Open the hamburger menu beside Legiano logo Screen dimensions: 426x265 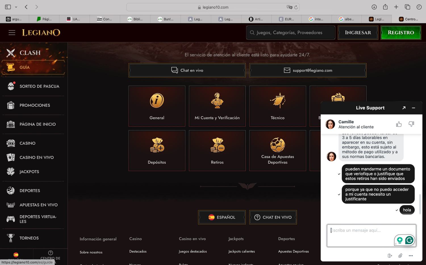click(12, 33)
